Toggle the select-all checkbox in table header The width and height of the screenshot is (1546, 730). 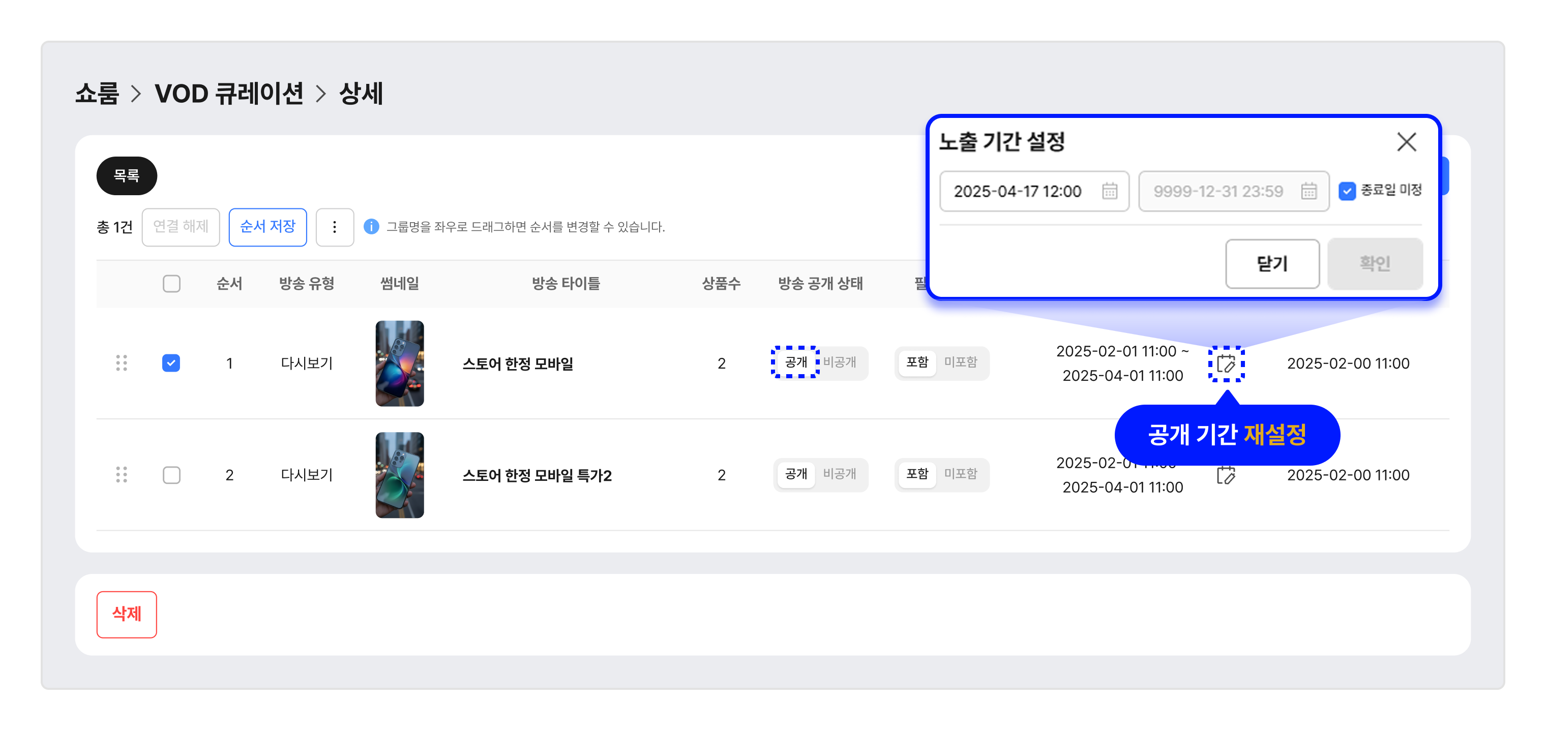(x=172, y=283)
